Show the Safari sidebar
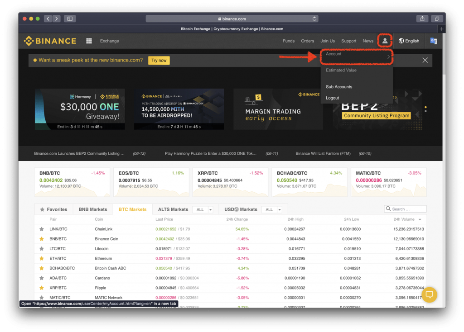The height and width of the screenshot is (332, 464). tap(70, 19)
